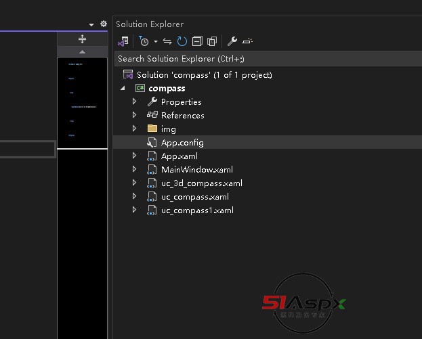422x339 pixels.
Task: Click the Solution Explorer home view switch icon
Action: coord(123,41)
